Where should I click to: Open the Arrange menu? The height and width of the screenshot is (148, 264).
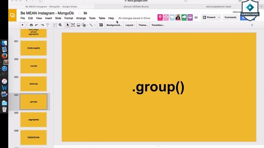[81, 18]
